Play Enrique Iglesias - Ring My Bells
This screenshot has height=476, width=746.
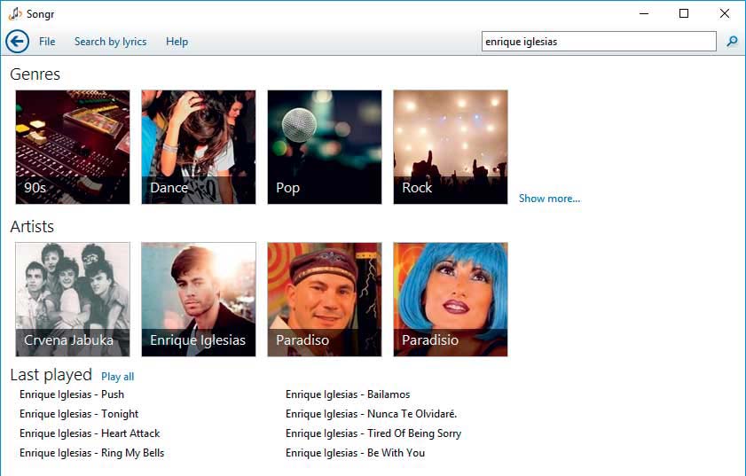click(x=92, y=453)
